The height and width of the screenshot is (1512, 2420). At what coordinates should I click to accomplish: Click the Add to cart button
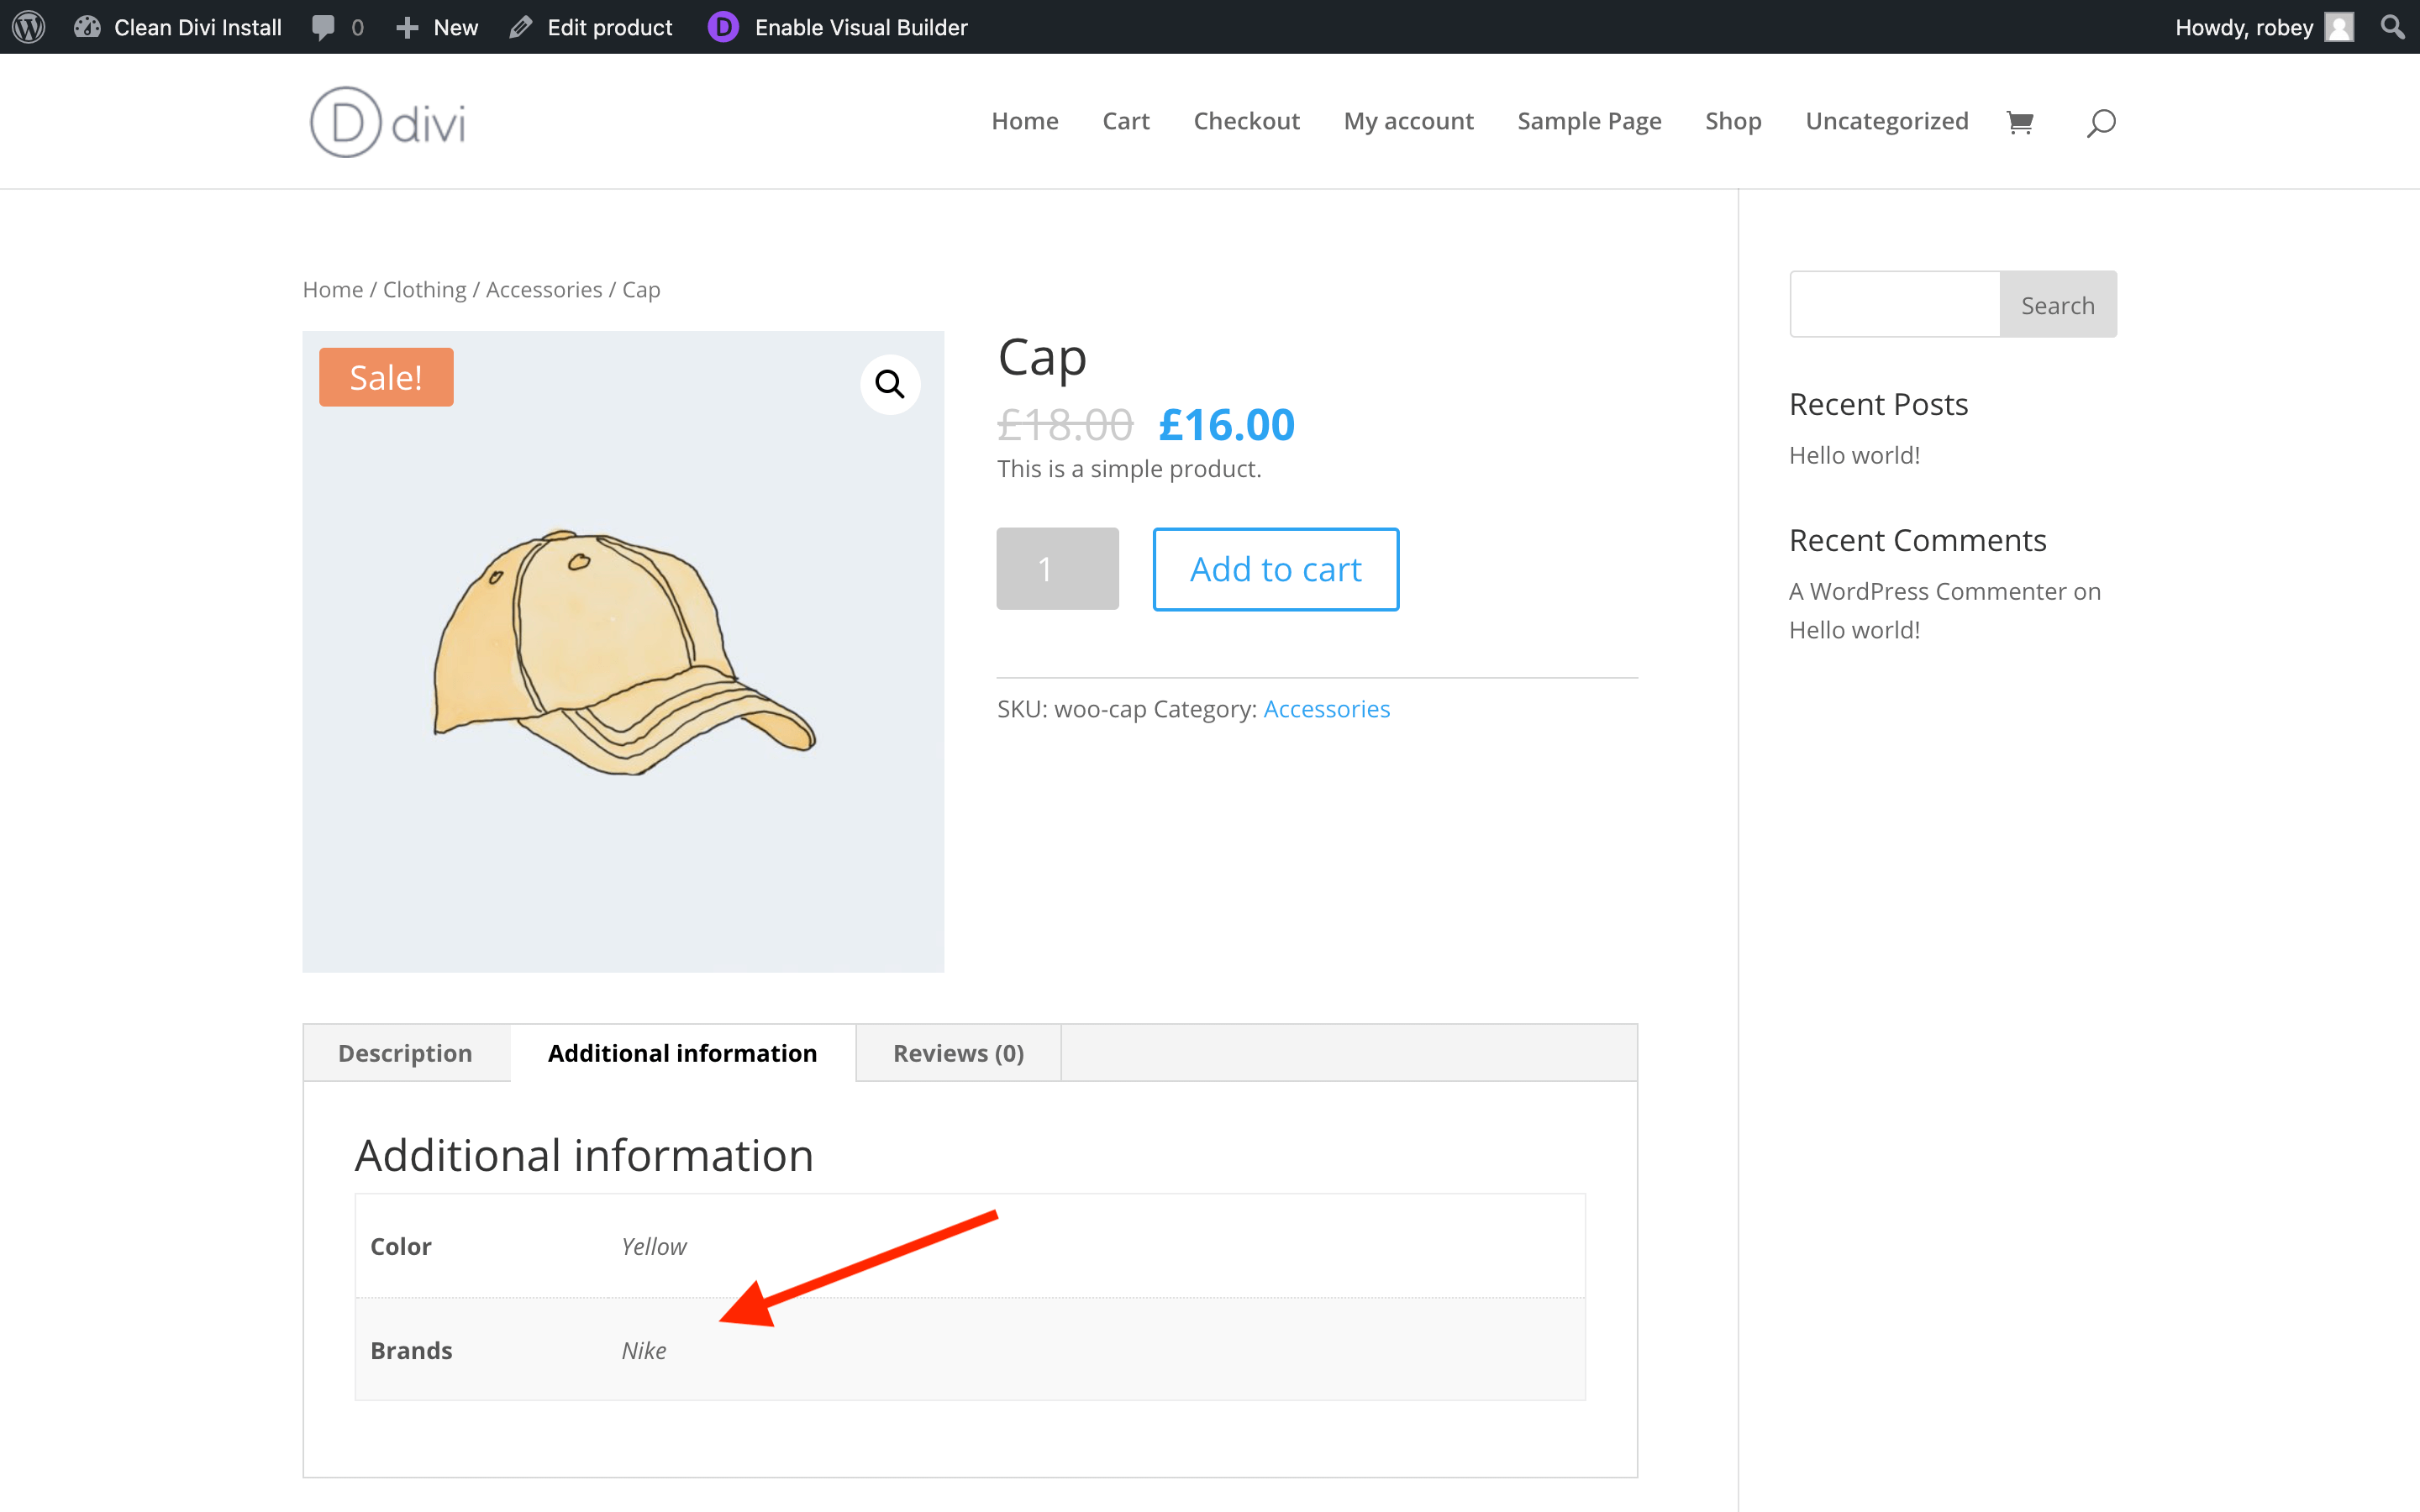1274,568
